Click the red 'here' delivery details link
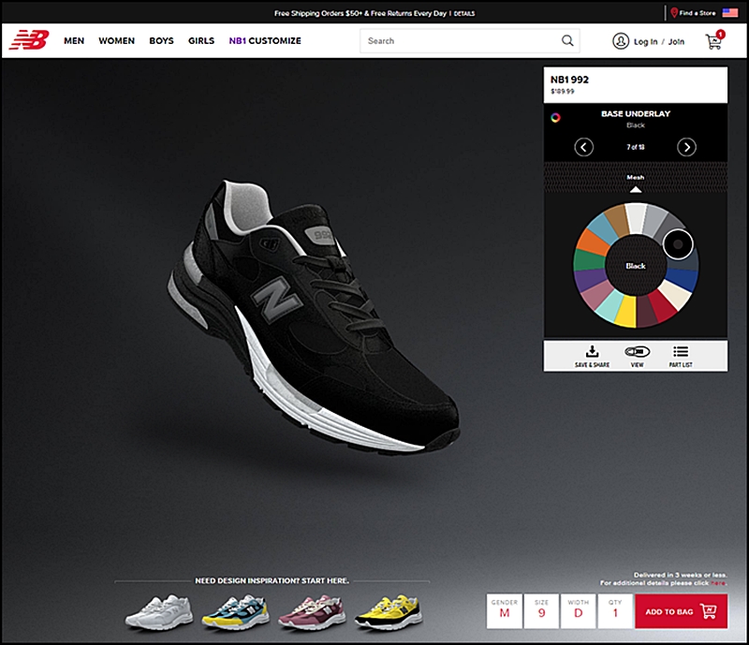Viewport: 749px width, 645px height. tap(718, 583)
